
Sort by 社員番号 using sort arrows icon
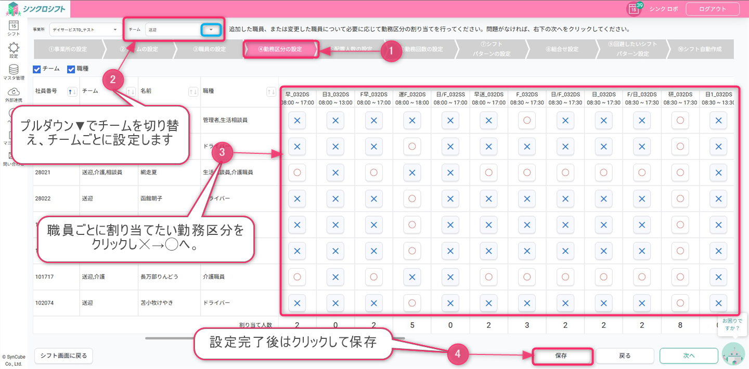click(73, 92)
